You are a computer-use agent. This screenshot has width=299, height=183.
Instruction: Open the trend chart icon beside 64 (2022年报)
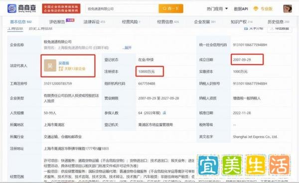(x=164, y=113)
